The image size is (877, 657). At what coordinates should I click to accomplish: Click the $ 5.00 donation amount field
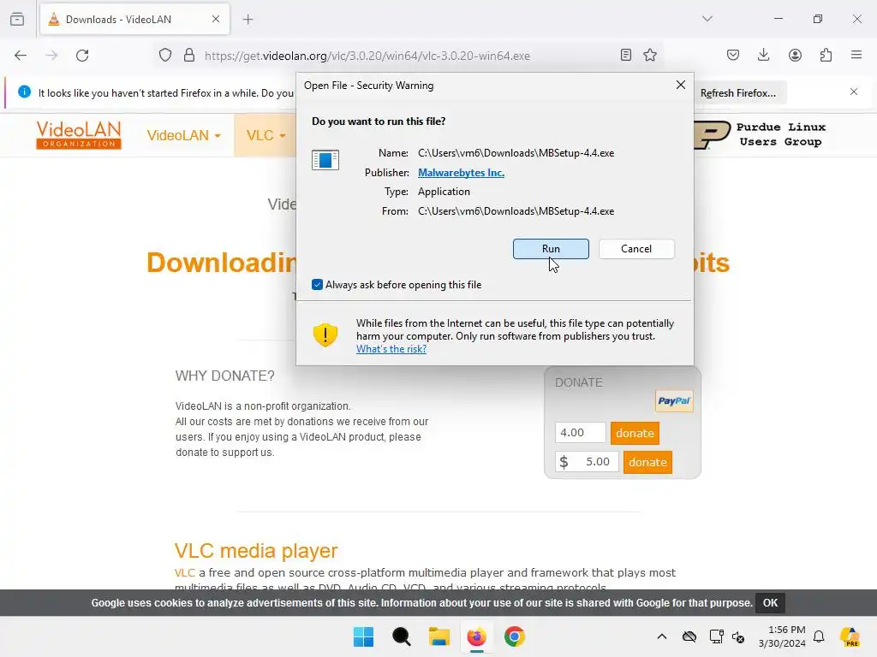point(587,461)
